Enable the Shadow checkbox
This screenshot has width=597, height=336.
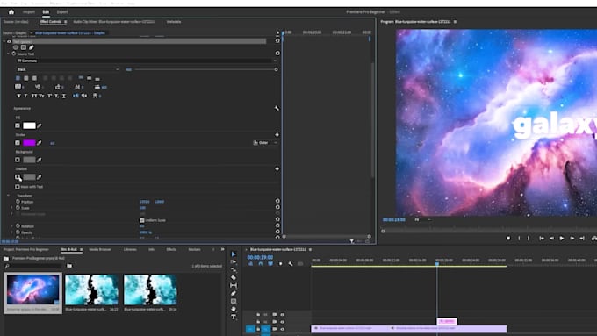point(18,177)
